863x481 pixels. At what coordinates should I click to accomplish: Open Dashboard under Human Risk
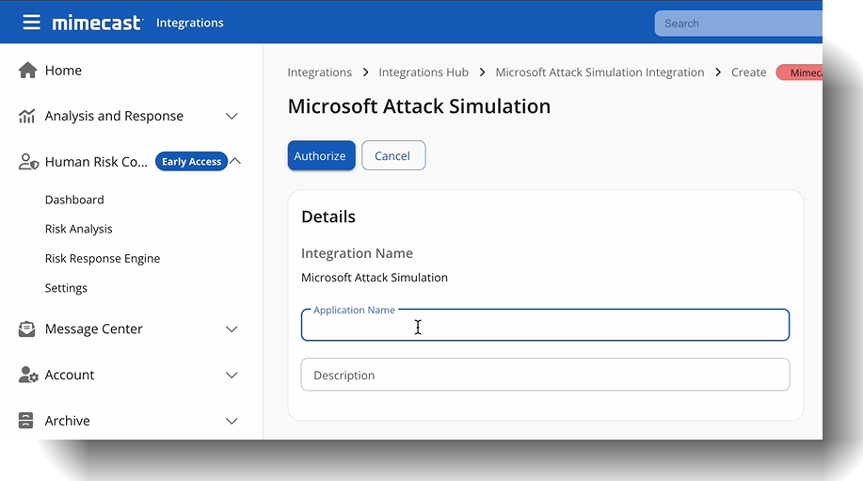pyautogui.click(x=74, y=200)
